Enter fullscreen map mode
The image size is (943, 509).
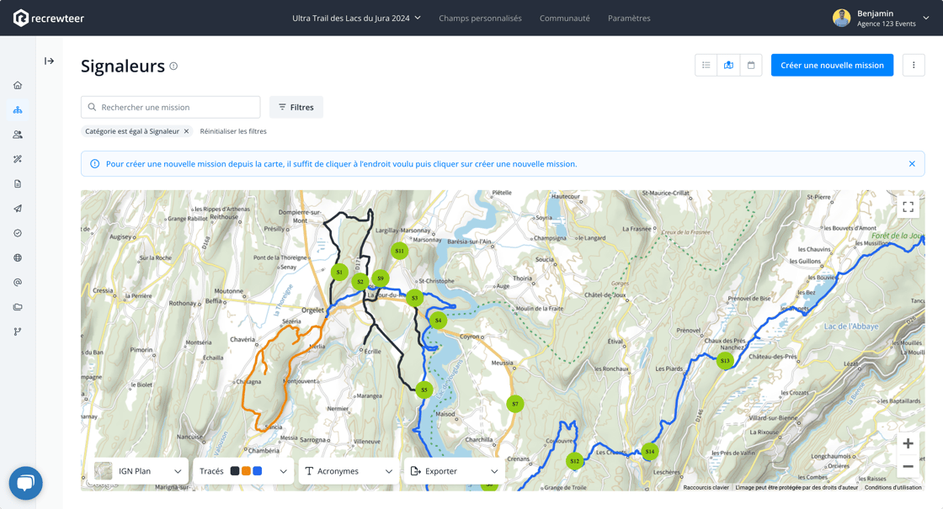click(908, 207)
